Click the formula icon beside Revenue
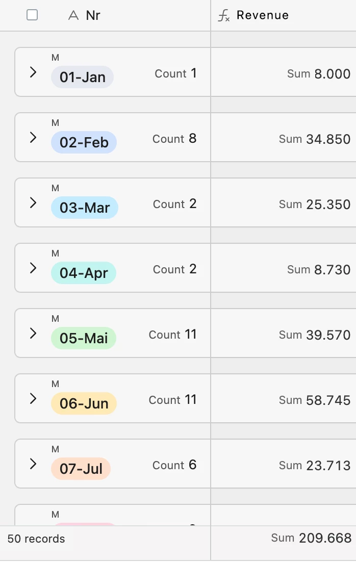This screenshot has height=562, width=356. coord(223,16)
